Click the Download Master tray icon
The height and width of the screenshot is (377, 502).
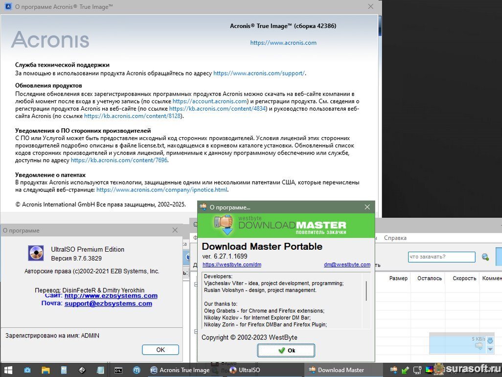pos(394,370)
